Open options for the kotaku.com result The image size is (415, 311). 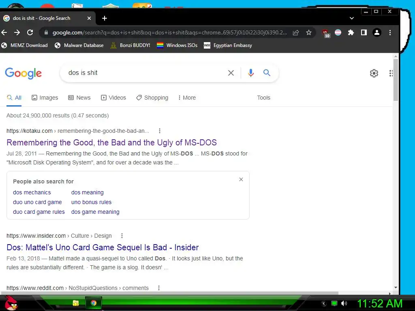(x=159, y=131)
